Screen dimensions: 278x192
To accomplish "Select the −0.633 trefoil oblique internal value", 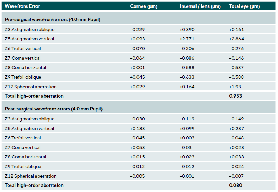I will click(187, 77).
